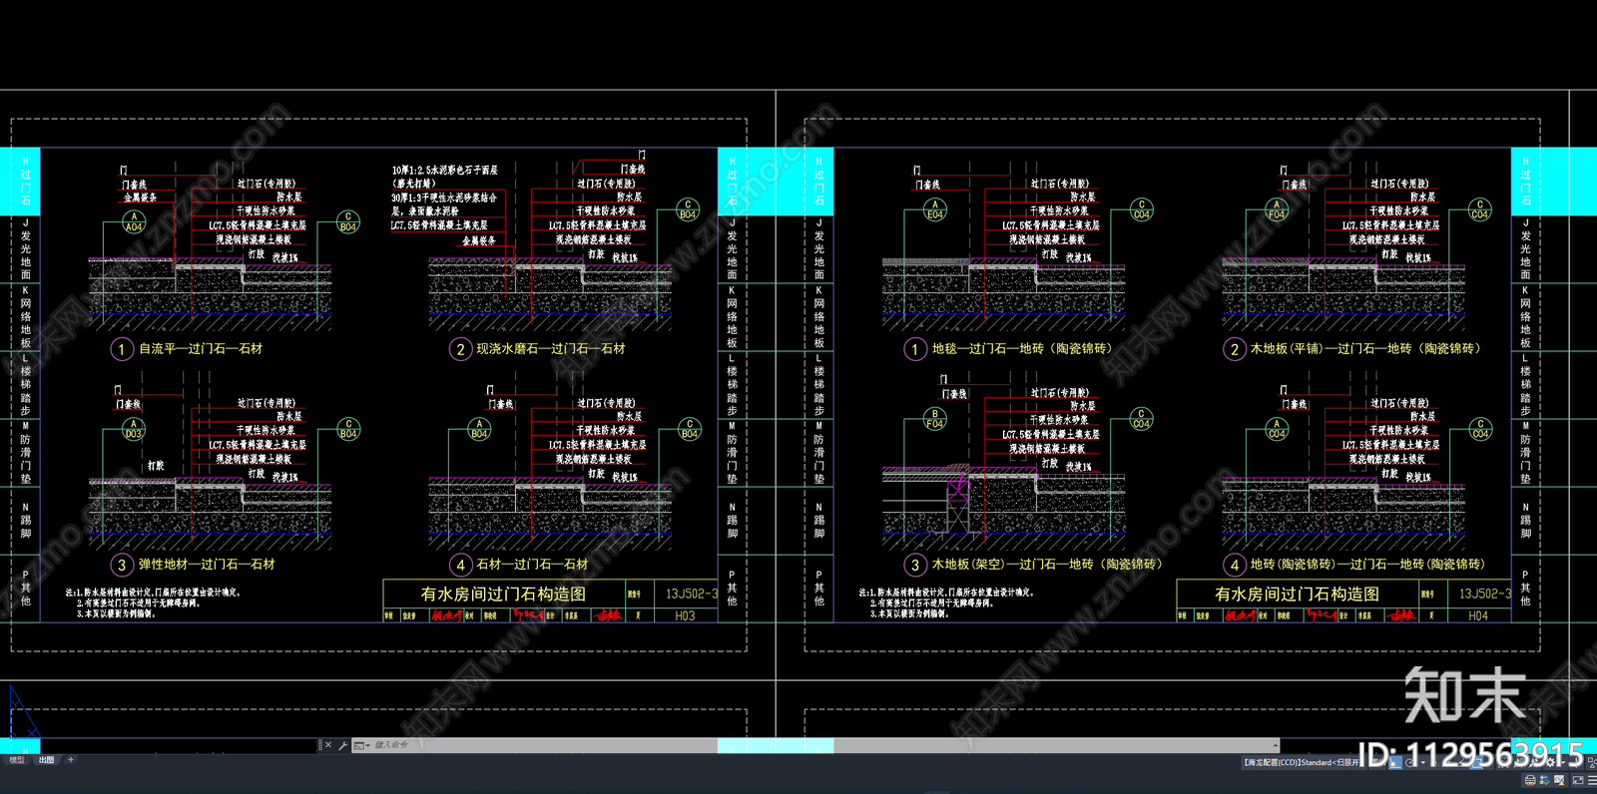Toggle clean screen icon at bottom right
This screenshot has width=1597, height=794.
(x=1578, y=780)
